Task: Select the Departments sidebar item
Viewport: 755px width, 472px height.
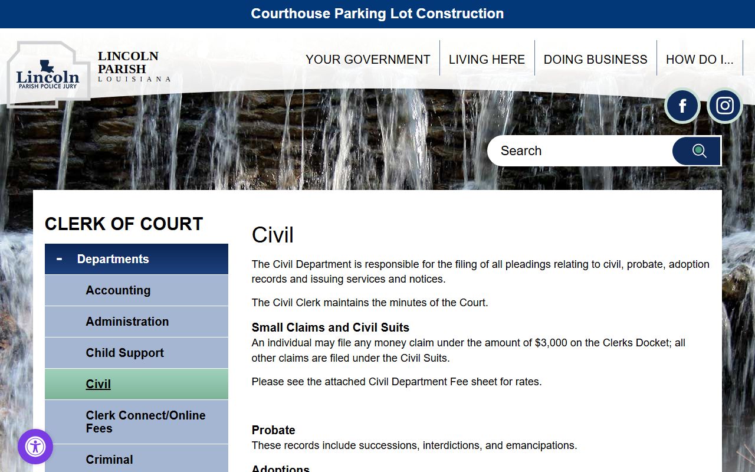Action: coord(136,259)
